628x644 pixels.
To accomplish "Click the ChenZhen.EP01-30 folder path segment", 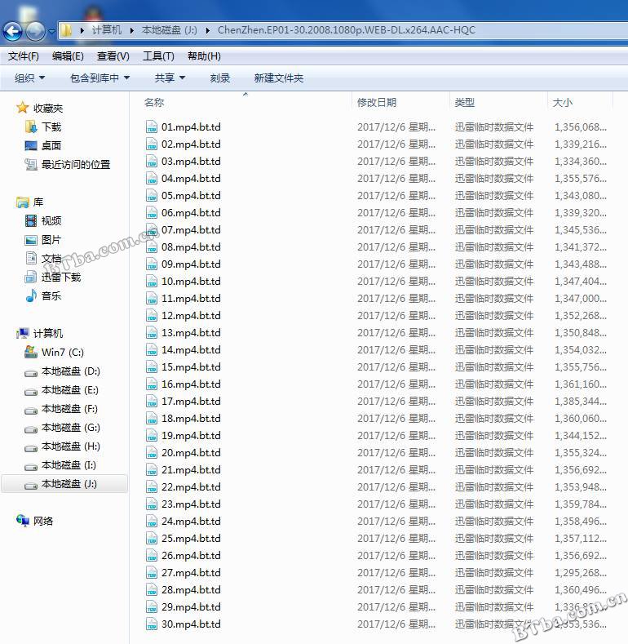I will (x=347, y=30).
